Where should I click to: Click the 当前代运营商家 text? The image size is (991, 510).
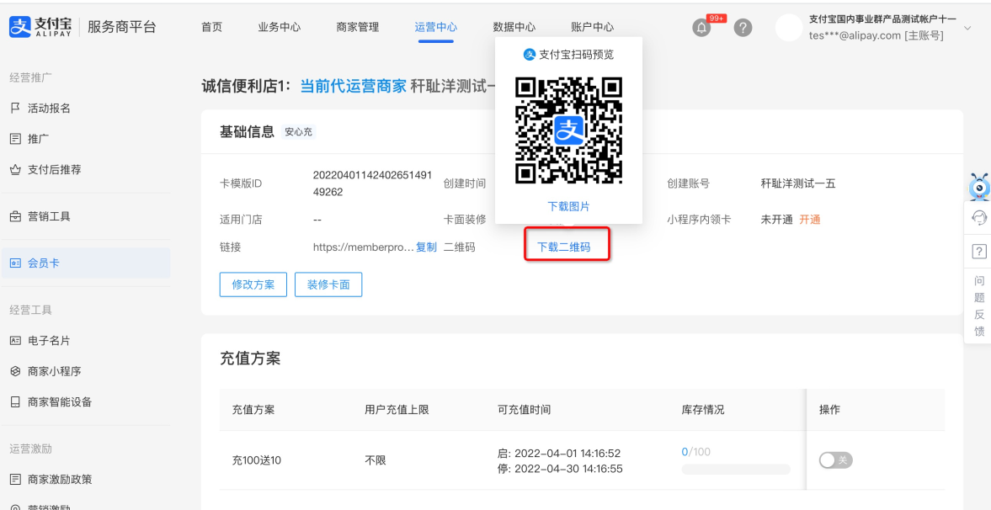click(x=354, y=86)
